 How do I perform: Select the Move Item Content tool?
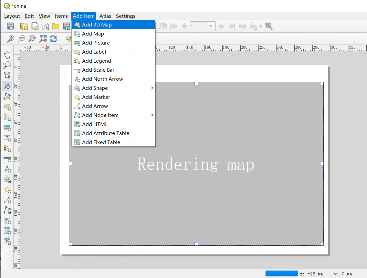(7, 86)
